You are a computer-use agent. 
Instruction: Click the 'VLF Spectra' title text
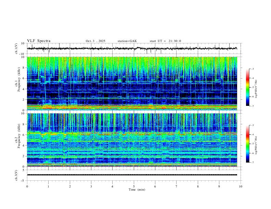39,41
